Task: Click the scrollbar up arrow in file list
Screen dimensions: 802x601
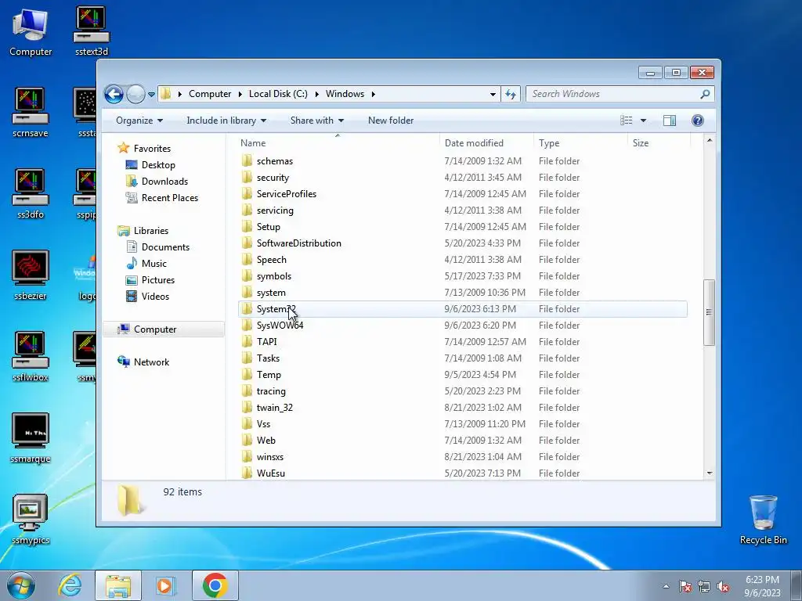Action: [x=709, y=140]
